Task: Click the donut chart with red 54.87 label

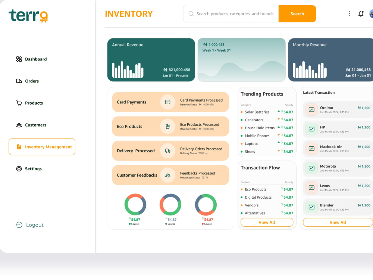Action: point(206,205)
